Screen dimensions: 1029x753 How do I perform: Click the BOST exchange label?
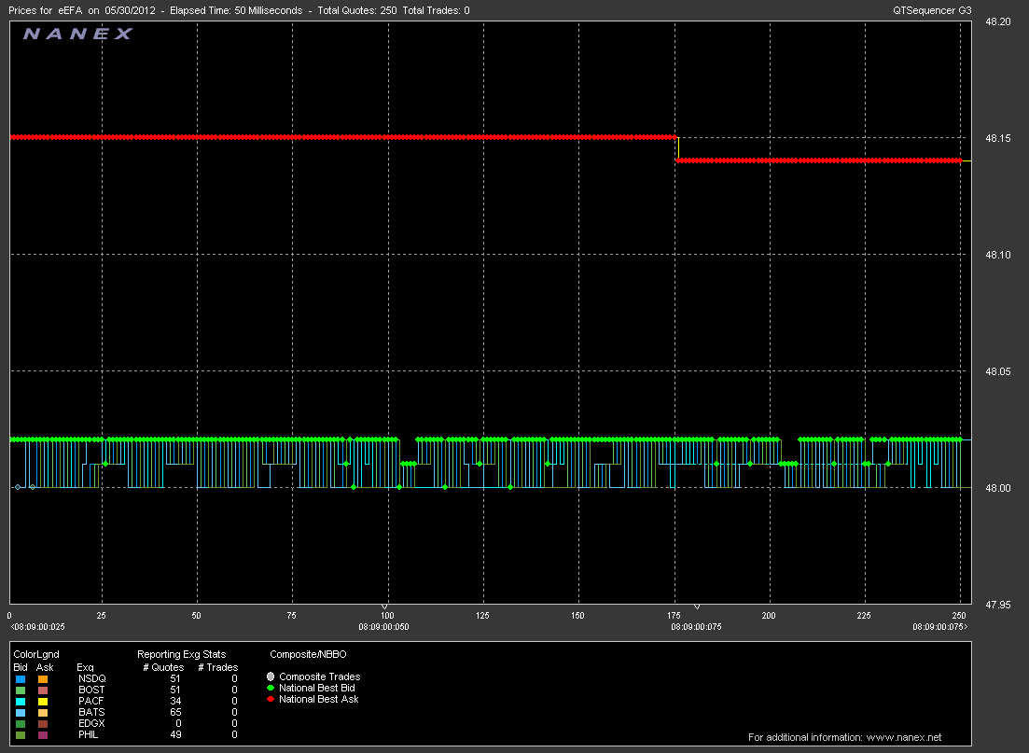coord(91,690)
